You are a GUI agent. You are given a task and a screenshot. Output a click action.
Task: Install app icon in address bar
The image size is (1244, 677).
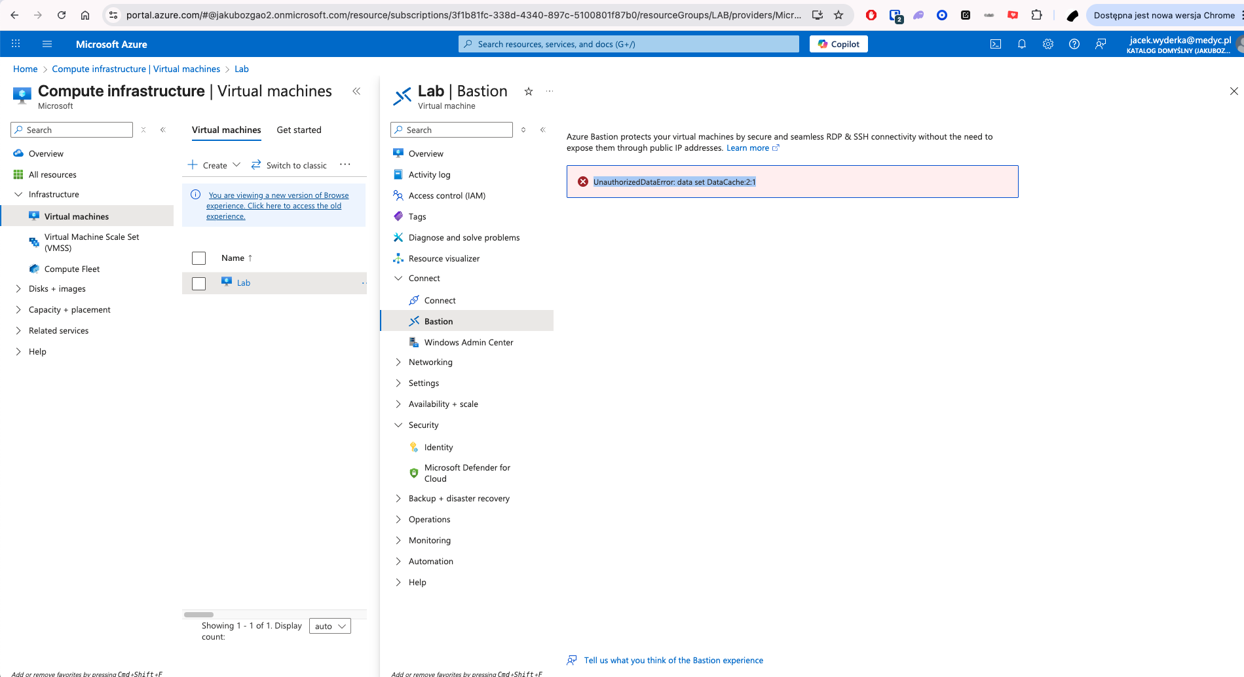click(818, 15)
